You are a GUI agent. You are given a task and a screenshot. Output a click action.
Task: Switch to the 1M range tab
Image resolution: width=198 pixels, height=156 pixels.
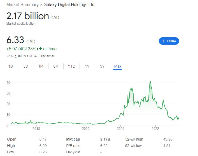[x=41, y=66]
